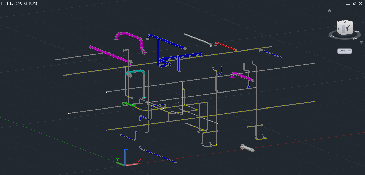Click the highlighted front-left edge of ViewCube
Image resolution: width=365 pixels, height=175 pixels.
tap(343, 28)
